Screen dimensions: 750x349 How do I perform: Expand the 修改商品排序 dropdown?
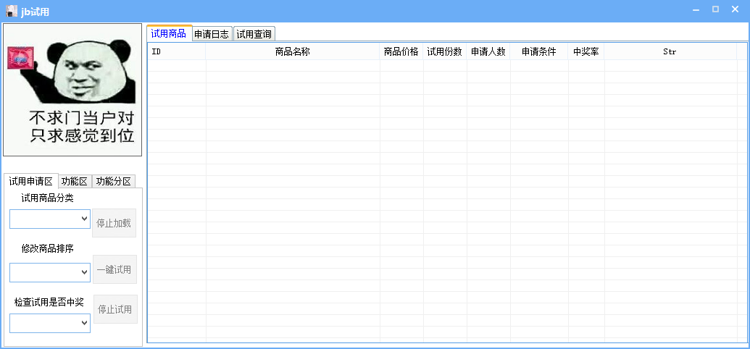click(x=50, y=272)
